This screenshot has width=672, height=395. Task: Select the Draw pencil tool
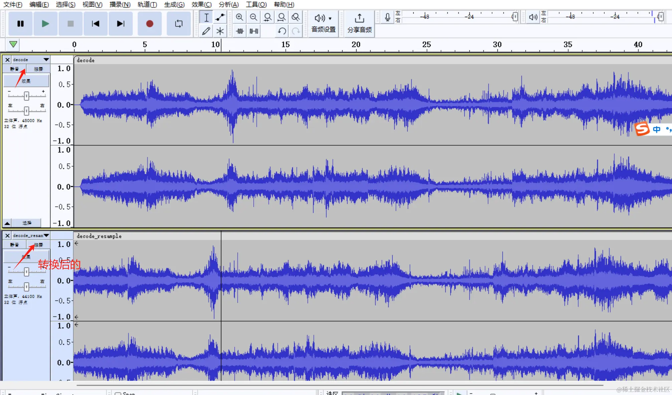coord(206,31)
